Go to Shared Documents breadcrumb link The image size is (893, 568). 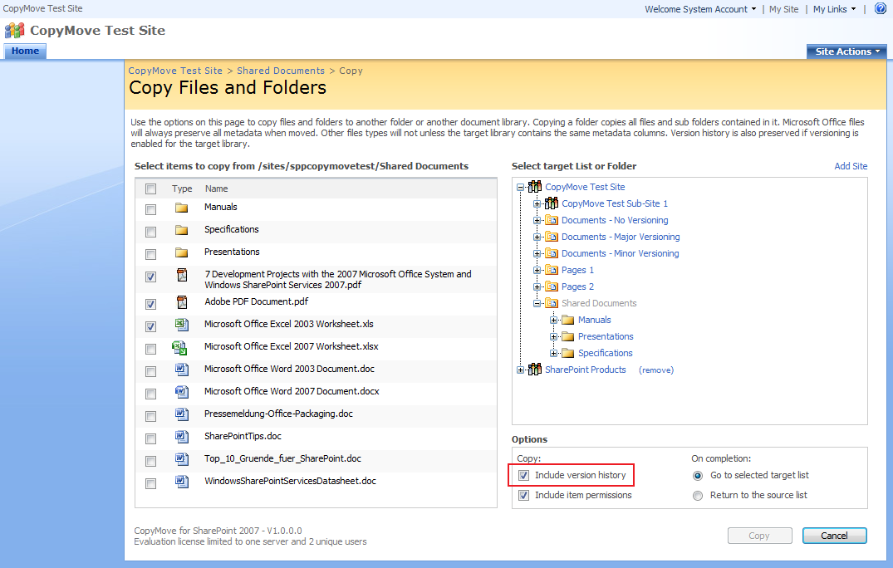click(x=281, y=71)
